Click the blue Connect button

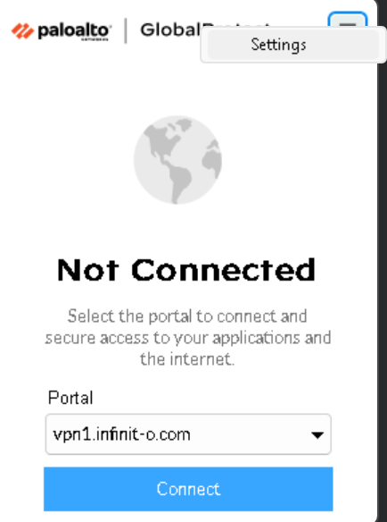coord(188,489)
